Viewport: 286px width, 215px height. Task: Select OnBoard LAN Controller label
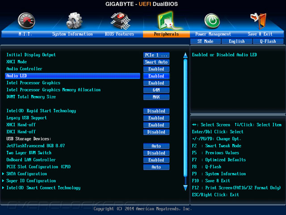tap(31, 159)
